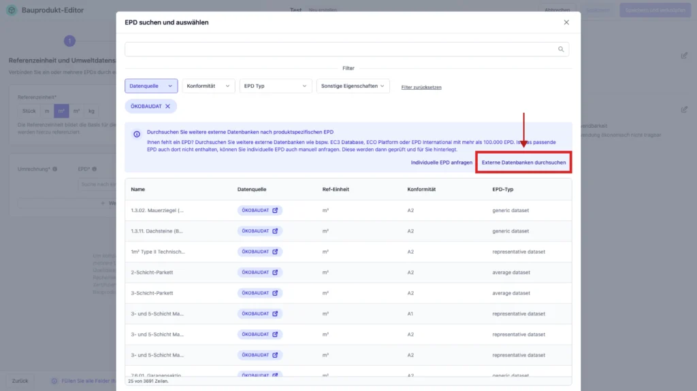Screen dimensions: 697x391
Task: Select the 1.3.02. Mauerziegel row name
Action: (x=157, y=210)
